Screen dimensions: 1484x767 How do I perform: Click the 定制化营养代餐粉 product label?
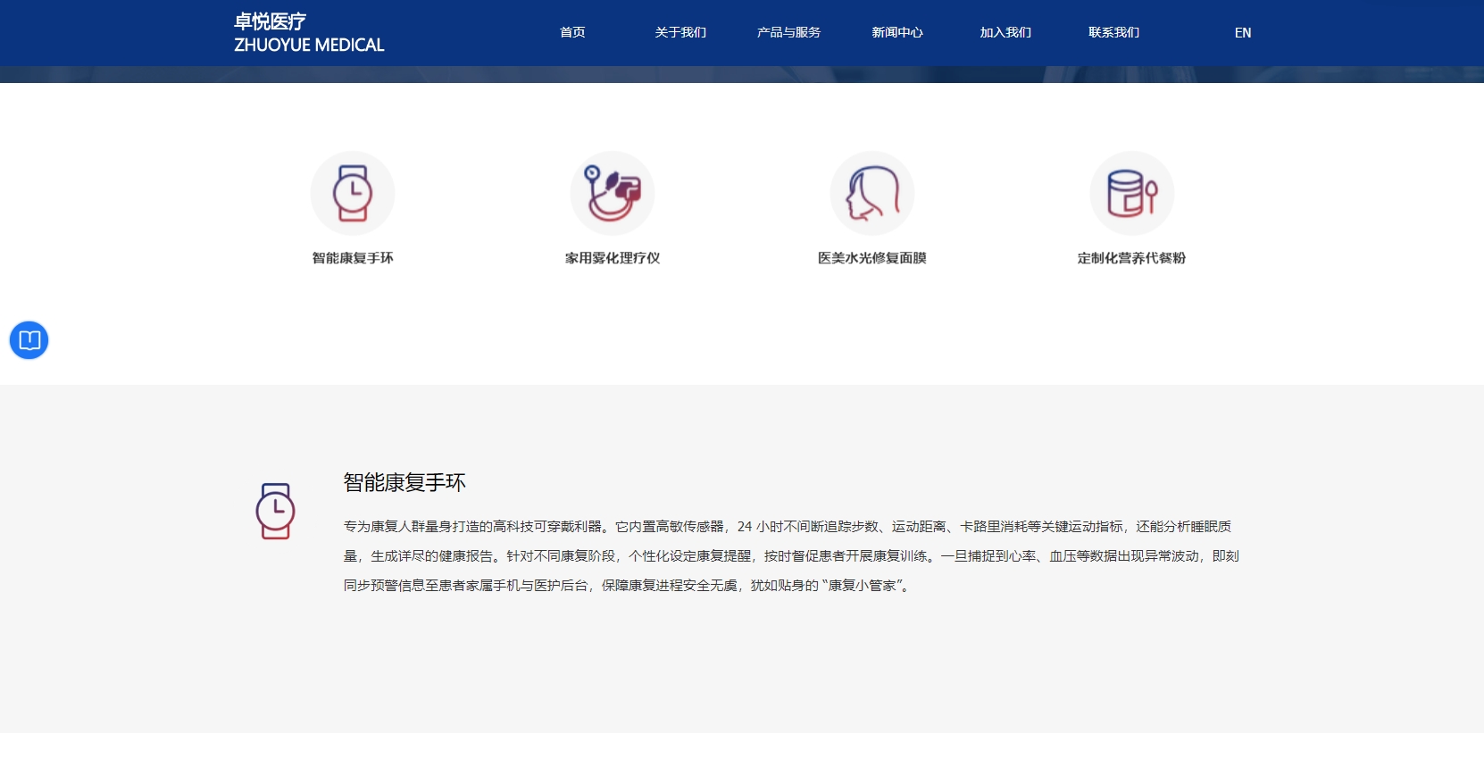point(1132,258)
